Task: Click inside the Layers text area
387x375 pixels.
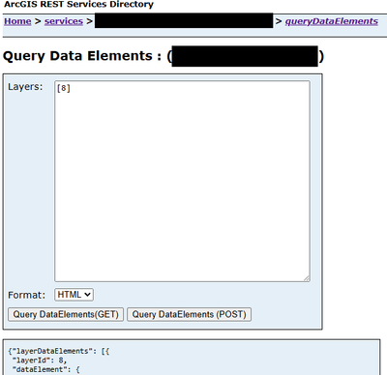Action: 182,181
